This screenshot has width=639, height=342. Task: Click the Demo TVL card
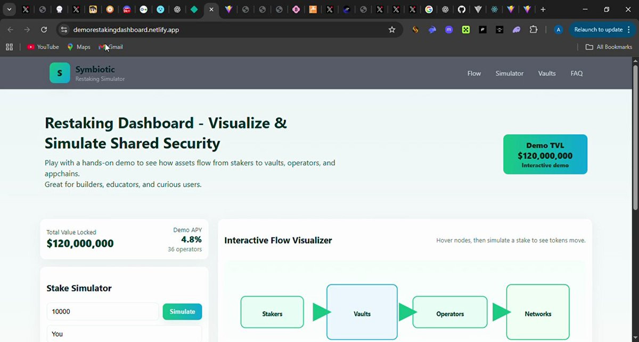point(545,154)
